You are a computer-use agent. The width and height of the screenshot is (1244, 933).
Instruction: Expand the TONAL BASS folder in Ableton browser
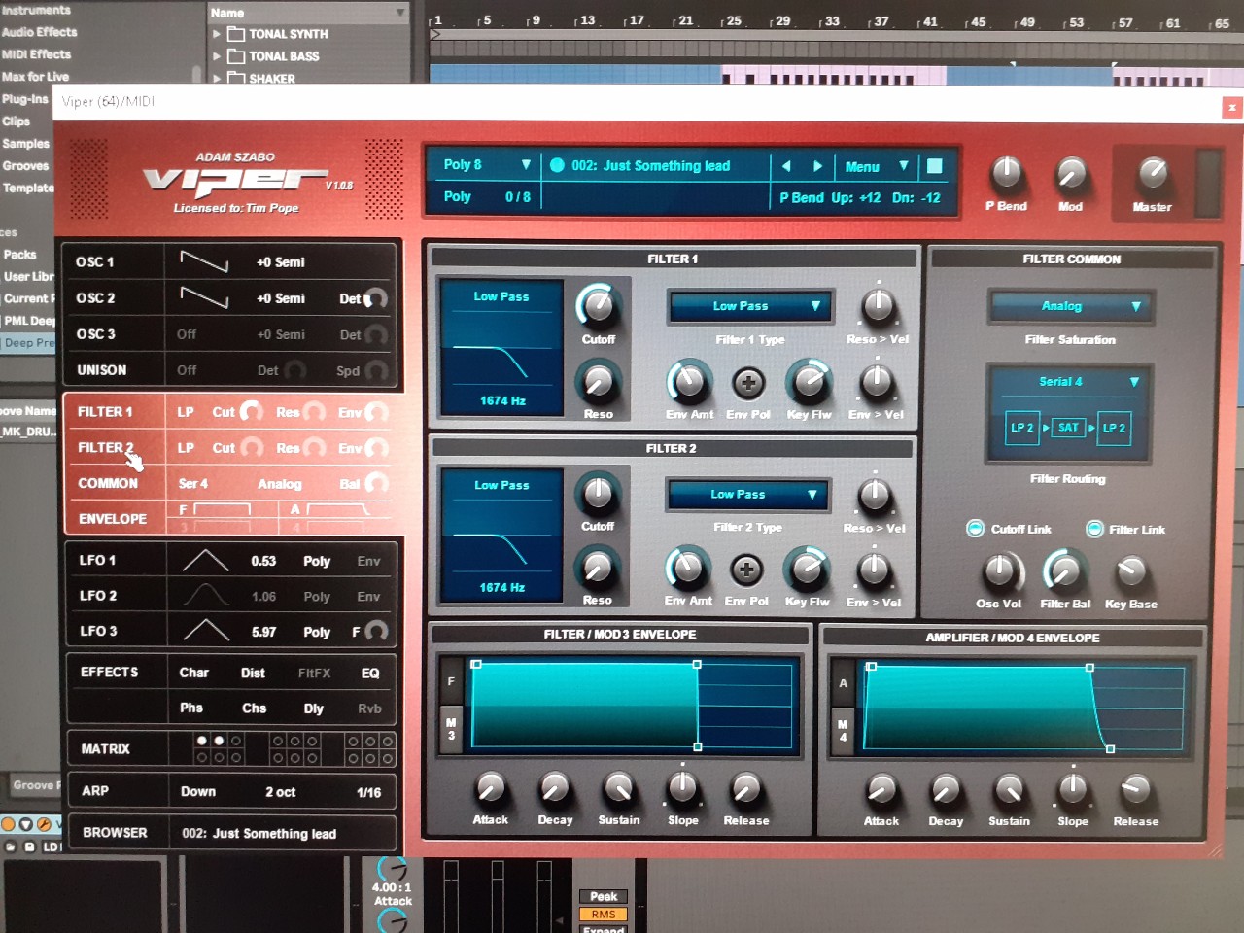[x=217, y=56]
